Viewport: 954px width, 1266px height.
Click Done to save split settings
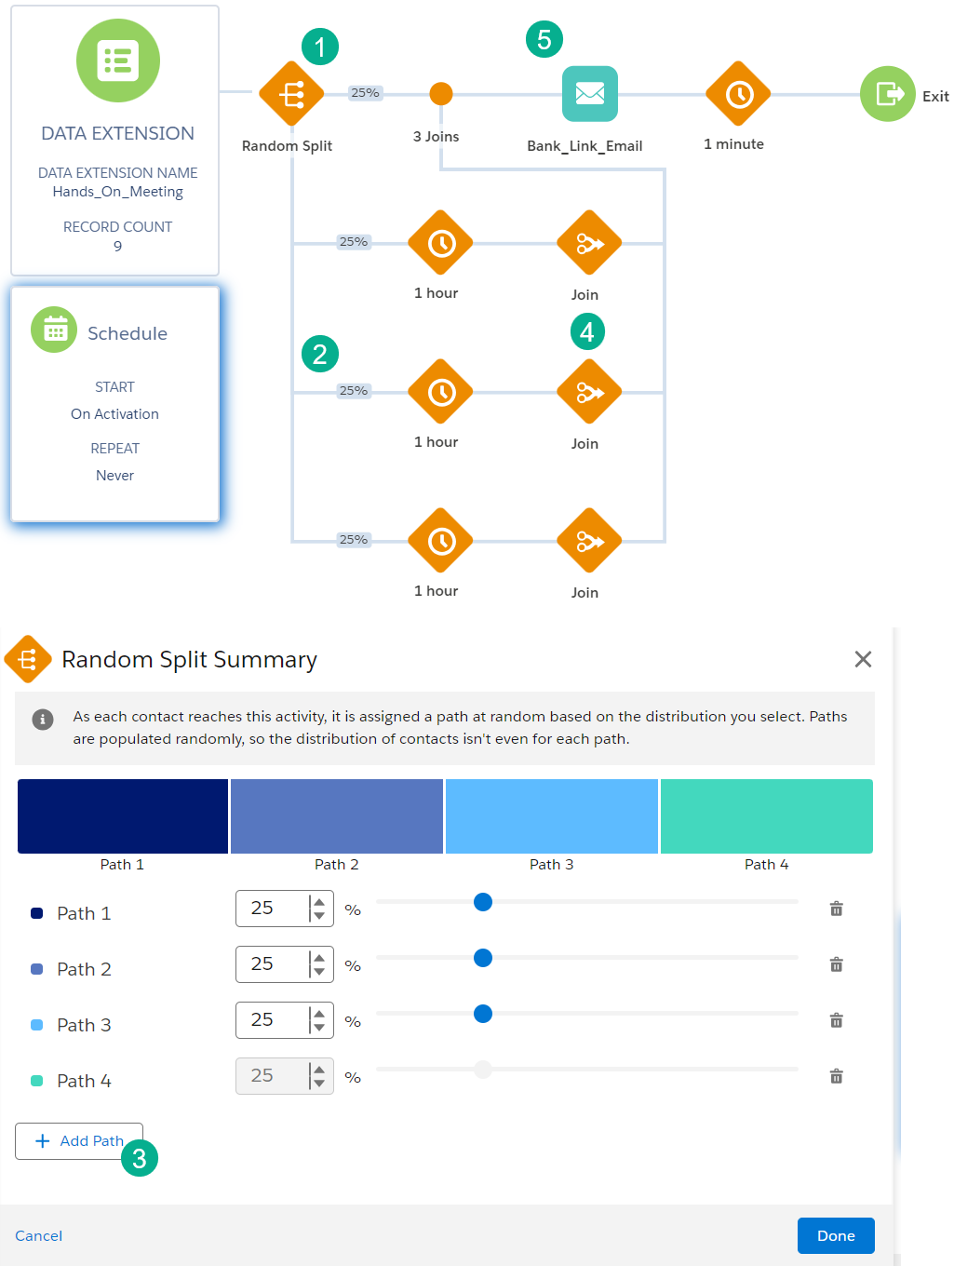click(x=835, y=1235)
